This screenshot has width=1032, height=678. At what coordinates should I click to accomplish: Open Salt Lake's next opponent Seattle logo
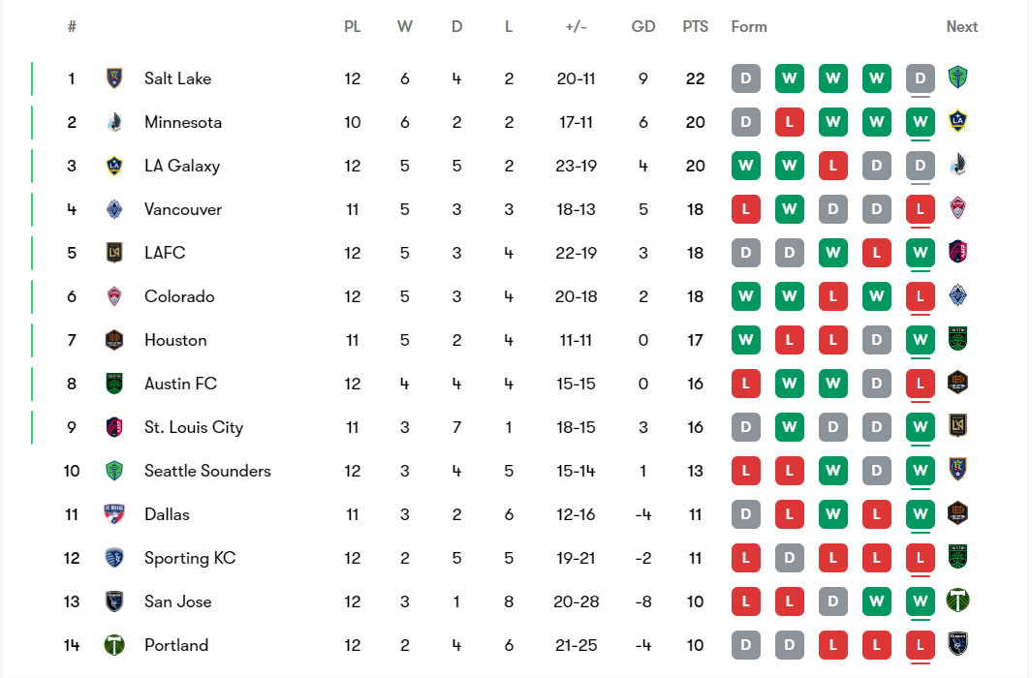pos(957,78)
